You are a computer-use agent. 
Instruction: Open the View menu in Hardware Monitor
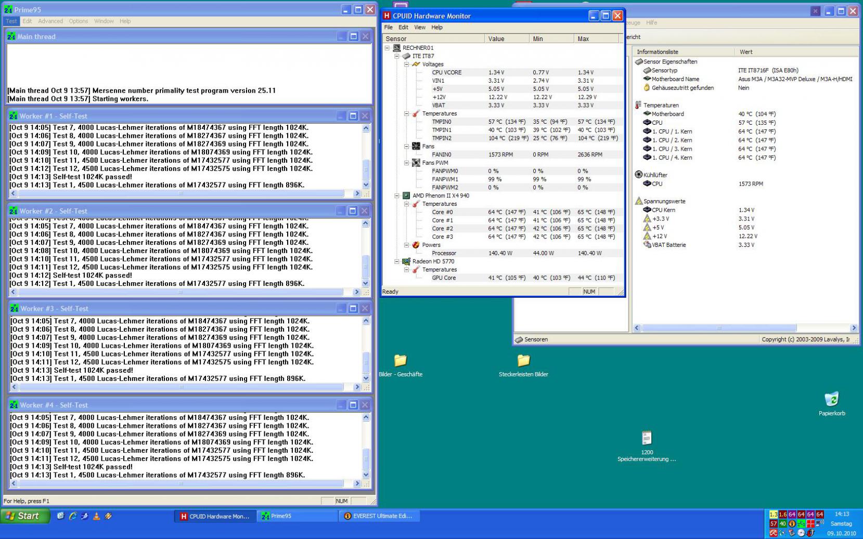[420, 28]
